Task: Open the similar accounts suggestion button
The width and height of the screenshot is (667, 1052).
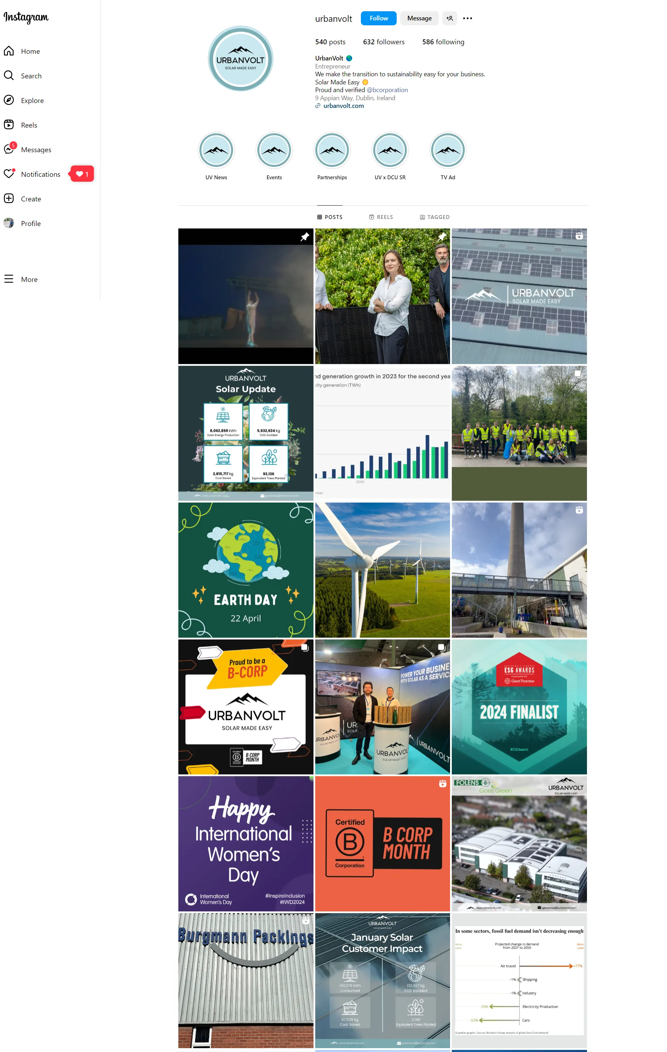Action: pos(449,18)
